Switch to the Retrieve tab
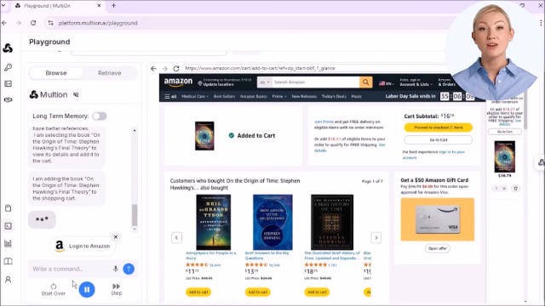545x306 pixels. click(x=110, y=73)
